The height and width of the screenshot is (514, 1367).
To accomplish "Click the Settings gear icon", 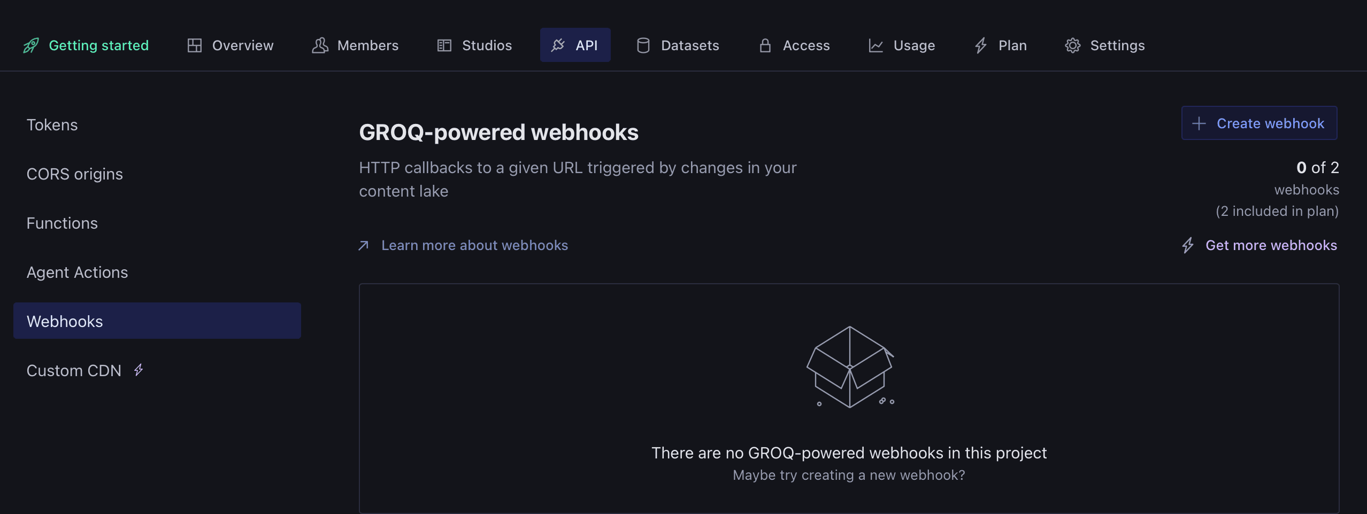I will click(x=1072, y=45).
